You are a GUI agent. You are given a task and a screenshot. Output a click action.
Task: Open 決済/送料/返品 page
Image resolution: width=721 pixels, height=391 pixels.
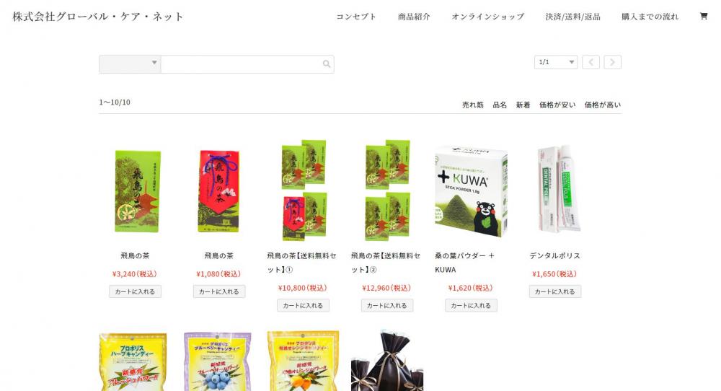(572, 17)
